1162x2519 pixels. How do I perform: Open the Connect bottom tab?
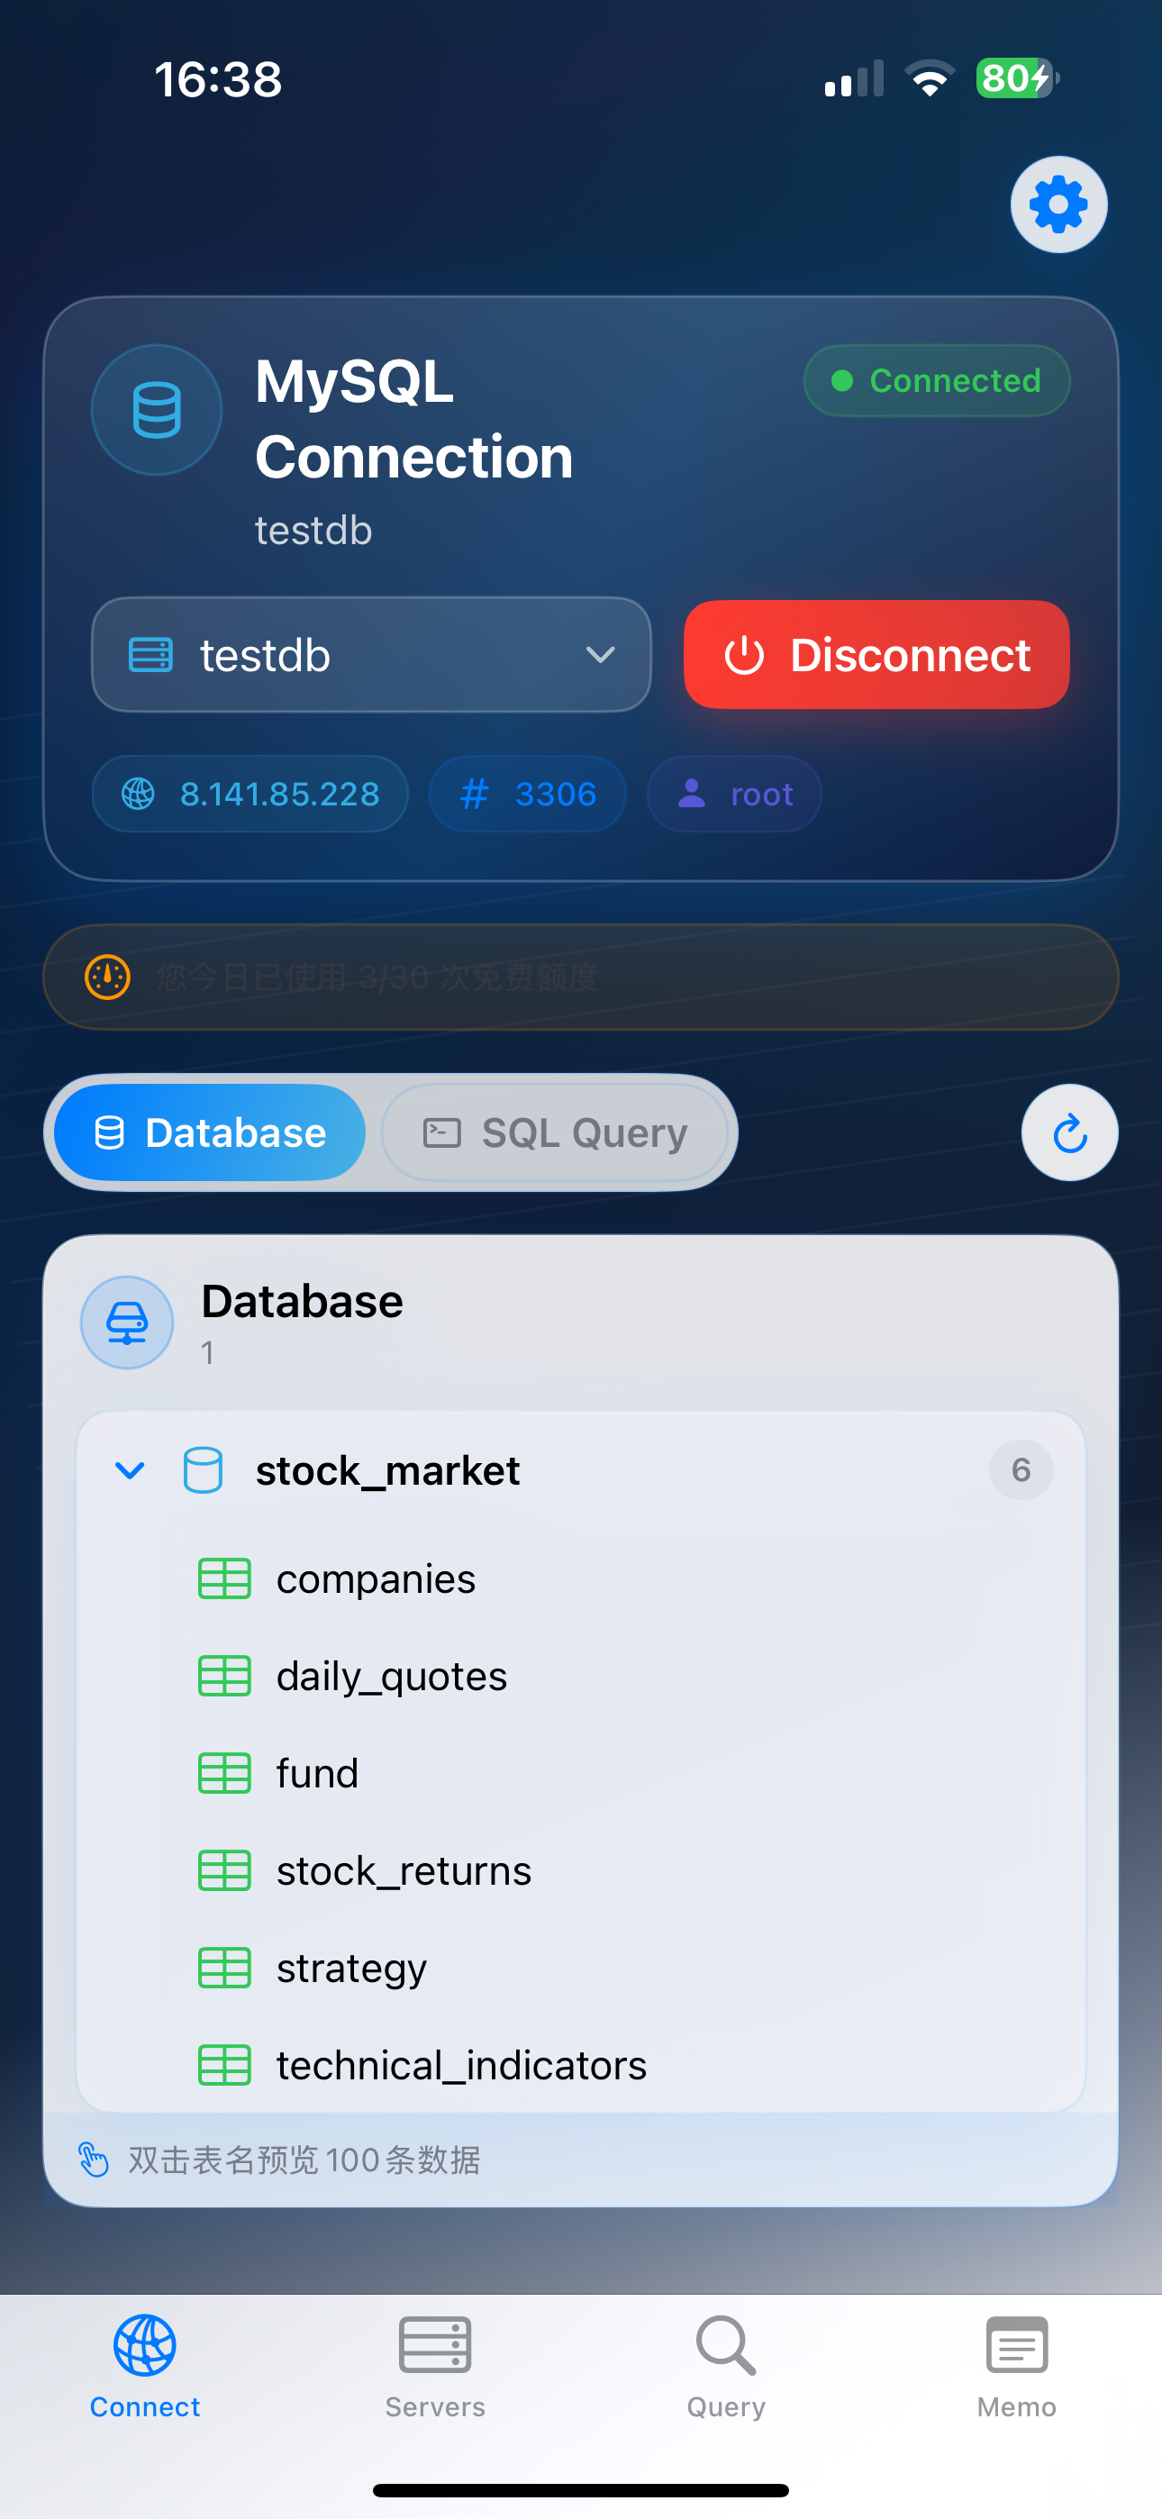145,2367
